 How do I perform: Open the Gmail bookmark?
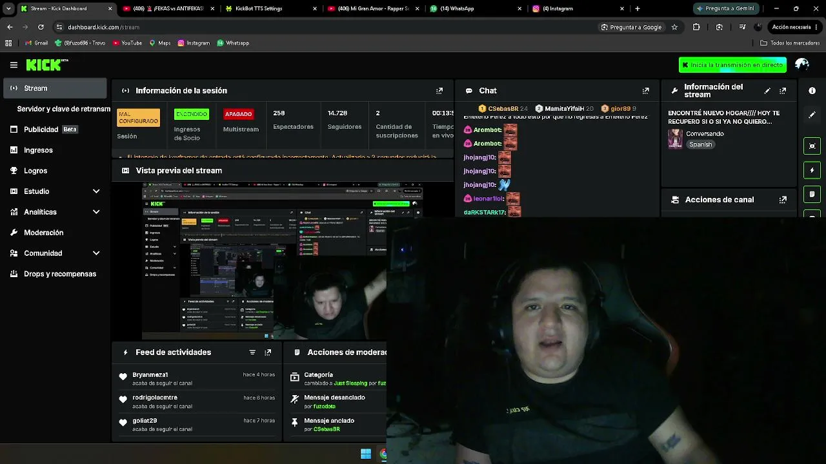[37, 43]
